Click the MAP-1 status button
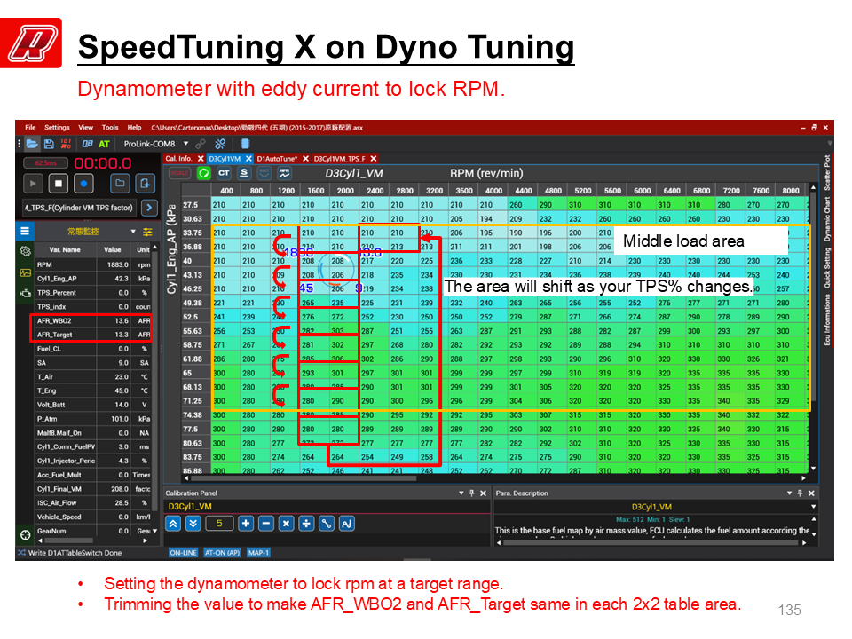 [x=258, y=553]
